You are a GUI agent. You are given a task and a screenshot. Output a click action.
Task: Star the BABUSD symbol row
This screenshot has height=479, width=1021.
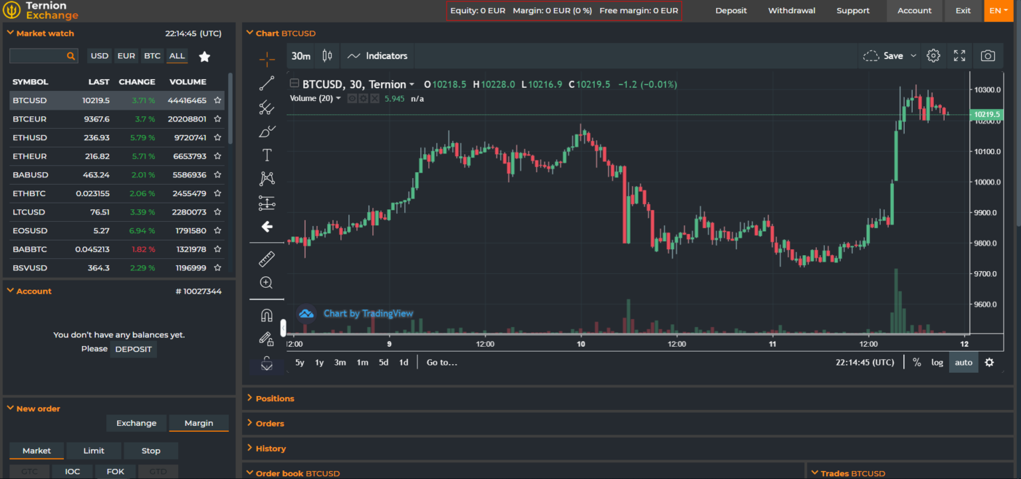(217, 175)
